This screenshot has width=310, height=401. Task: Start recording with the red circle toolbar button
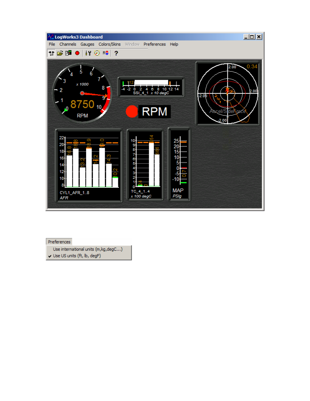[x=77, y=53]
